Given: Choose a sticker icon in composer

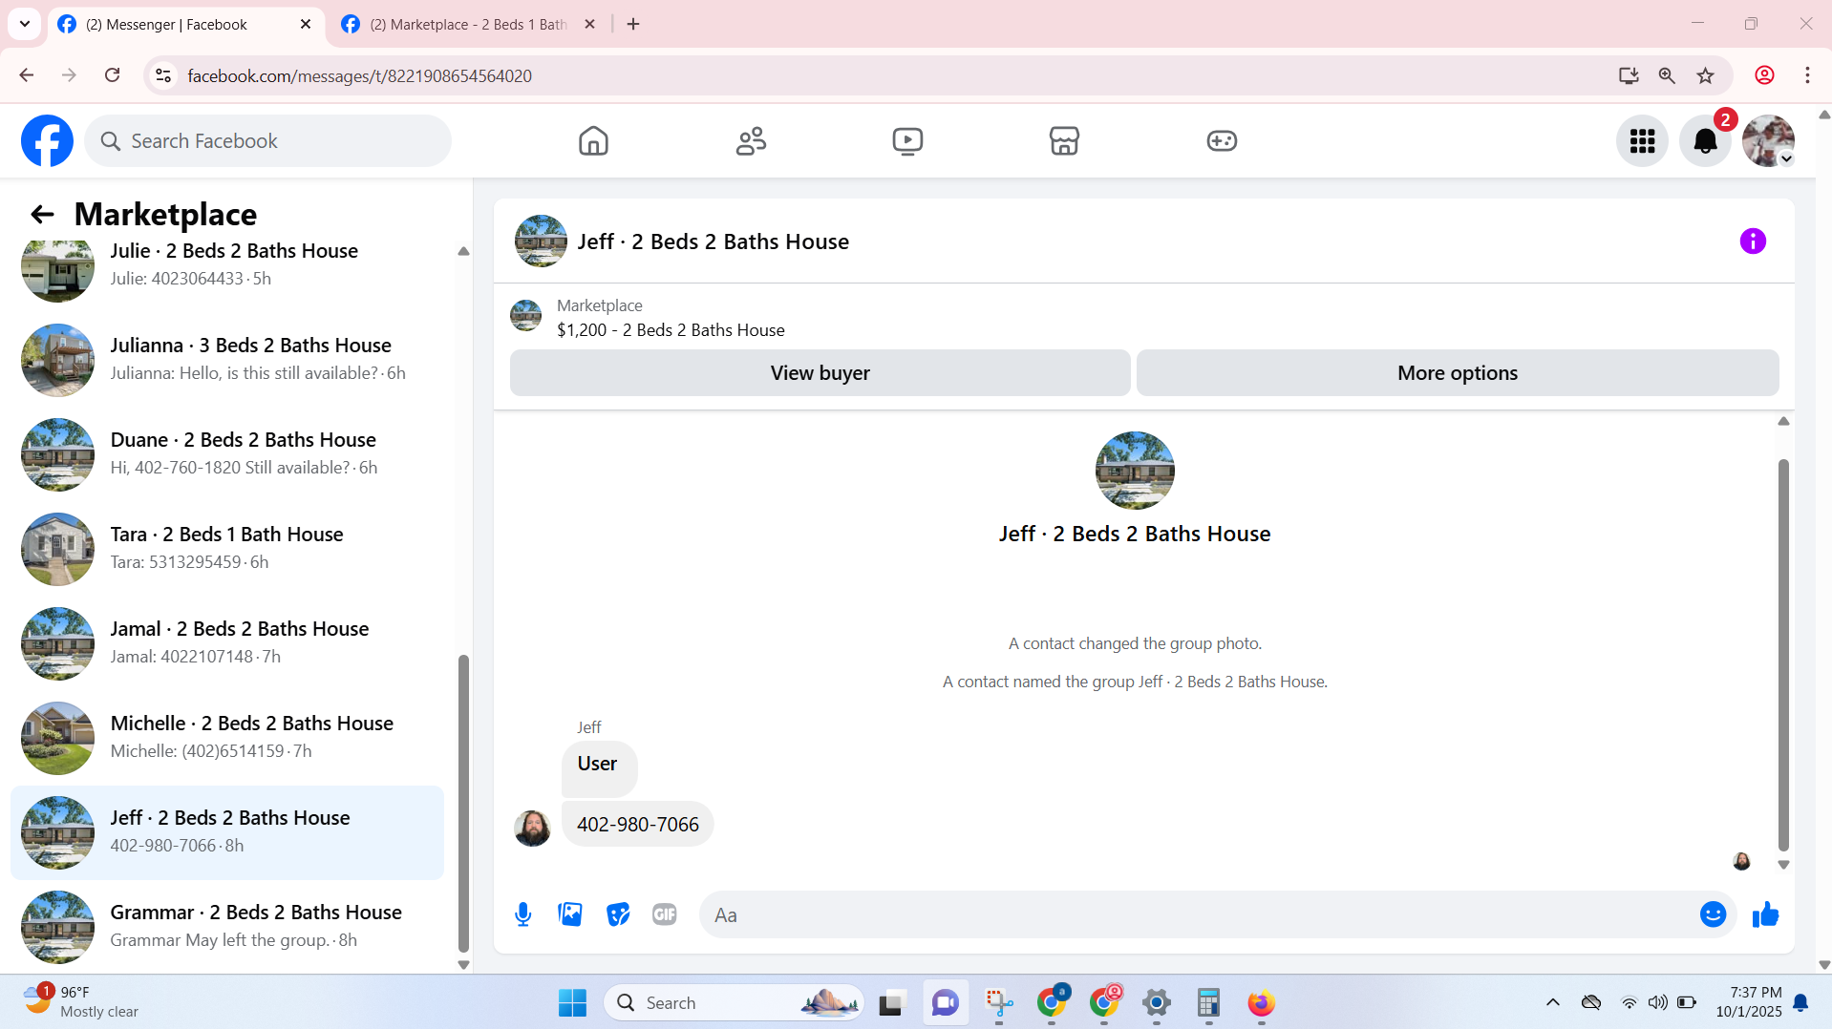Looking at the screenshot, I should click(x=618, y=914).
